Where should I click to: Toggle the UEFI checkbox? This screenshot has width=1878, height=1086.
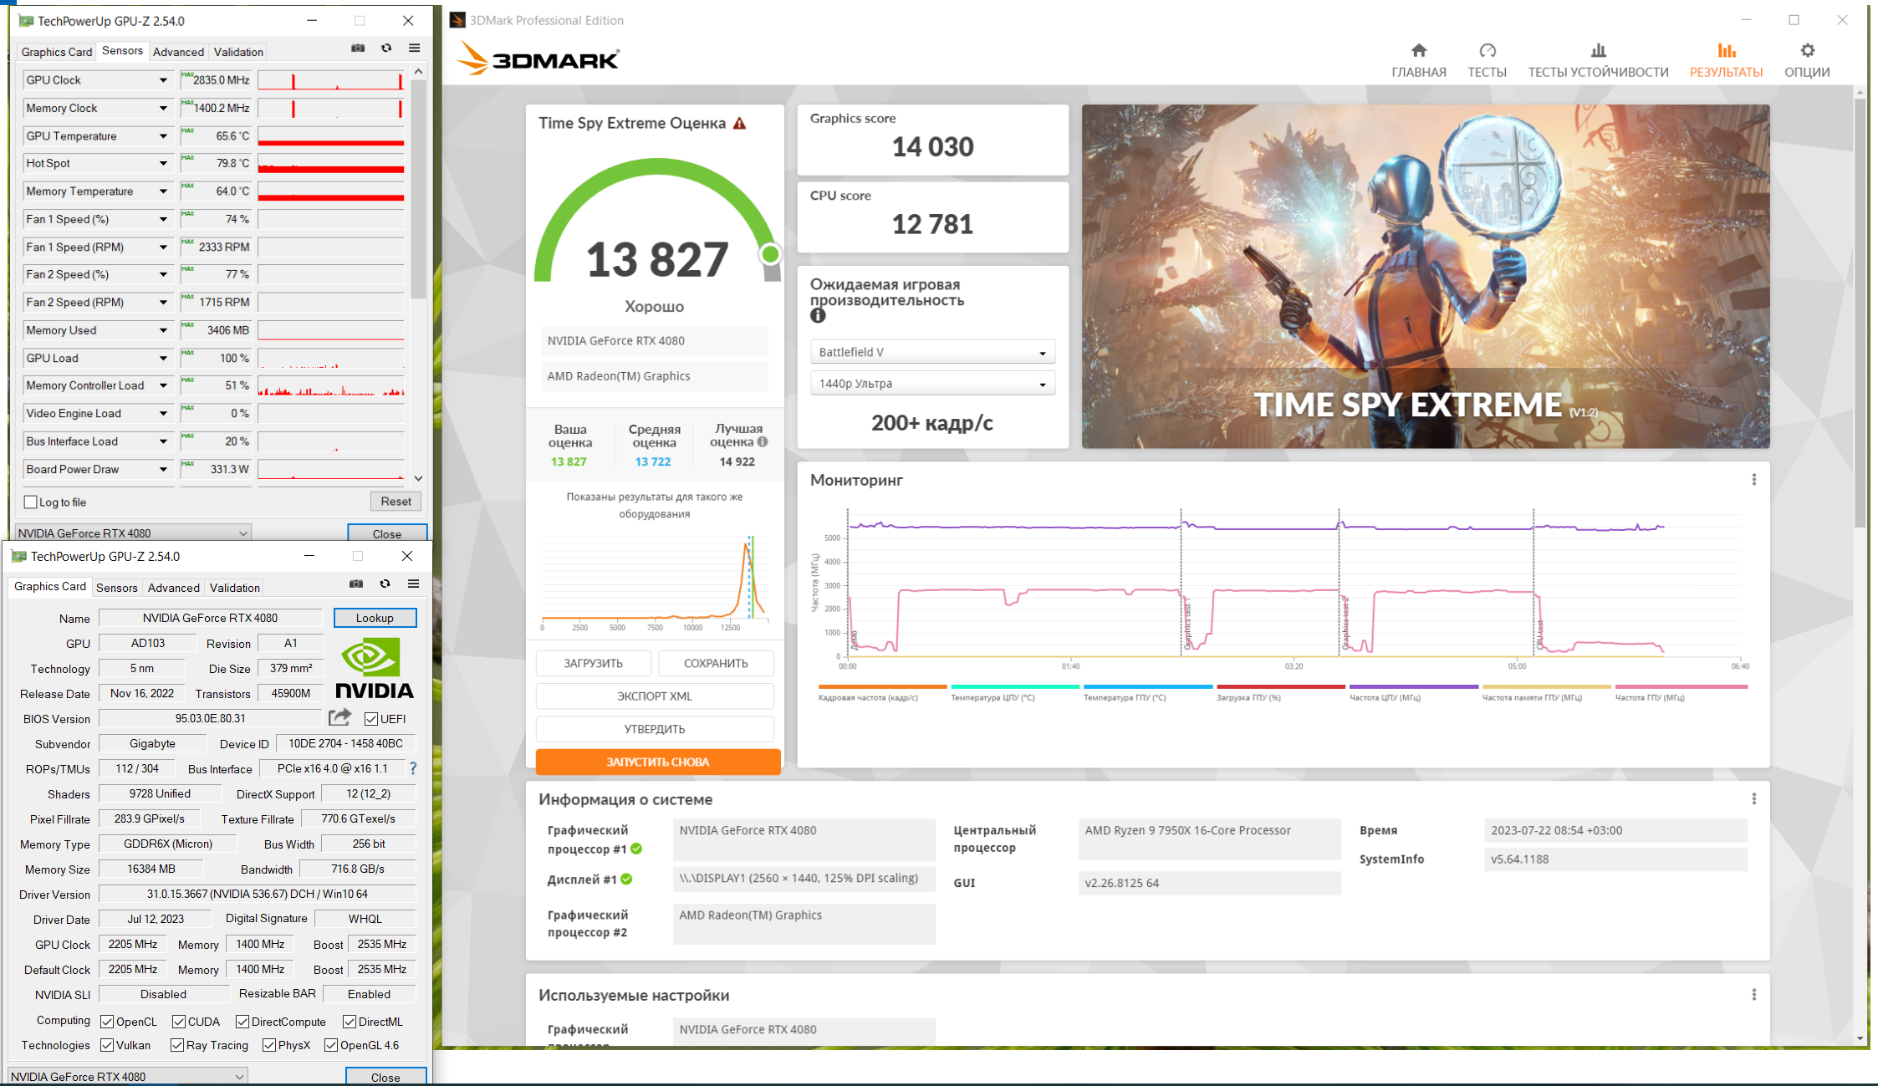coord(371,719)
